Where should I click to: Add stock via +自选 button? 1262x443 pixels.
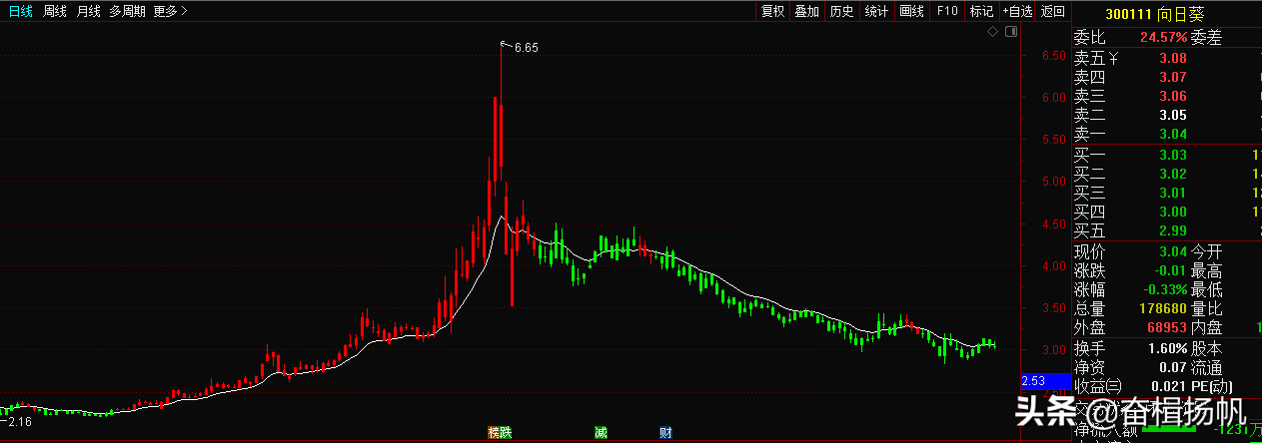tap(1017, 12)
